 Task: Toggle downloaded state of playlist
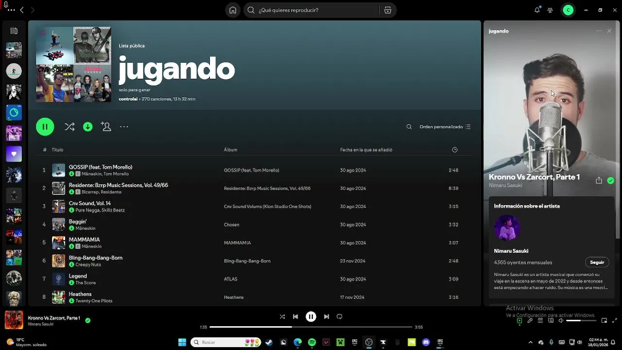[x=88, y=127]
